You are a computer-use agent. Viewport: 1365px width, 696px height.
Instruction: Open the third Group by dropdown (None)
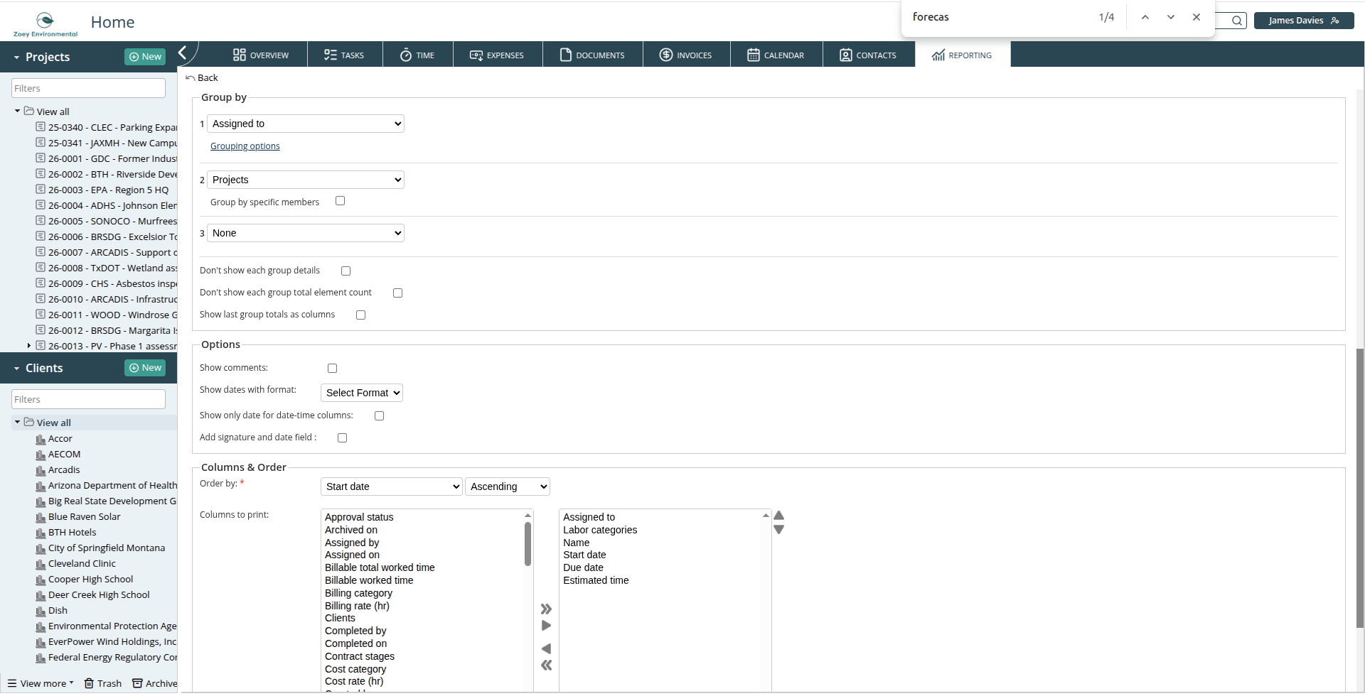pyautogui.click(x=306, y=233)
